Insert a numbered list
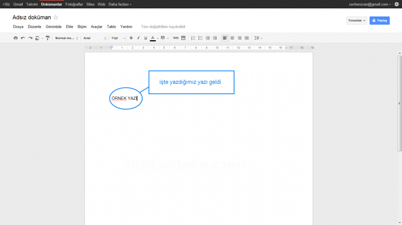The image size is (402, 225). pyautogui.click(x=193, y=38)
